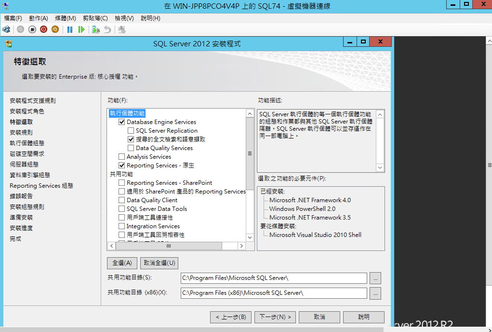
Task: Open the 檢視(V) menu
Action: coord(124,18)
